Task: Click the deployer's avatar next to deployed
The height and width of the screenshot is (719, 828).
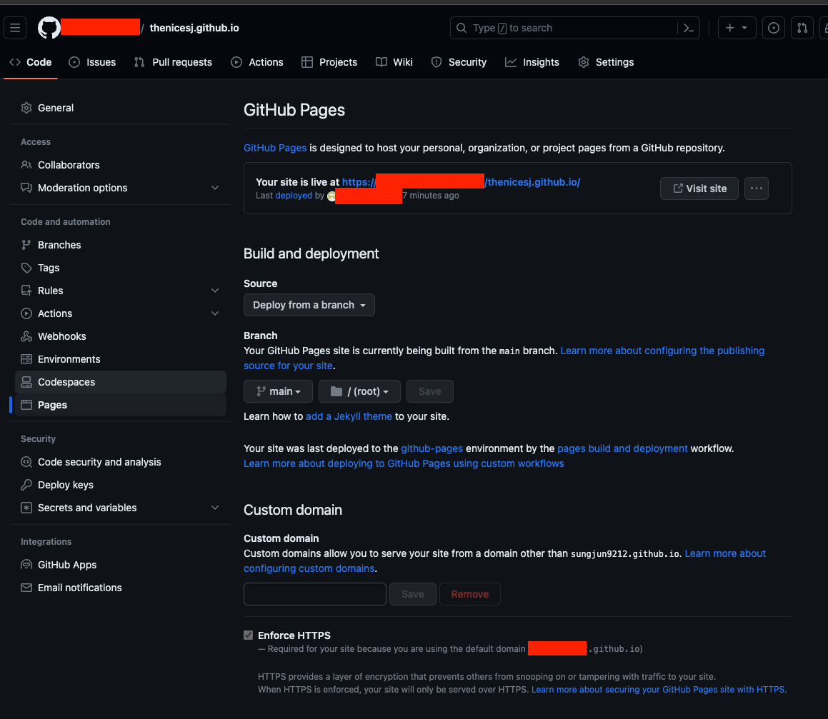Action: [331, 195]
